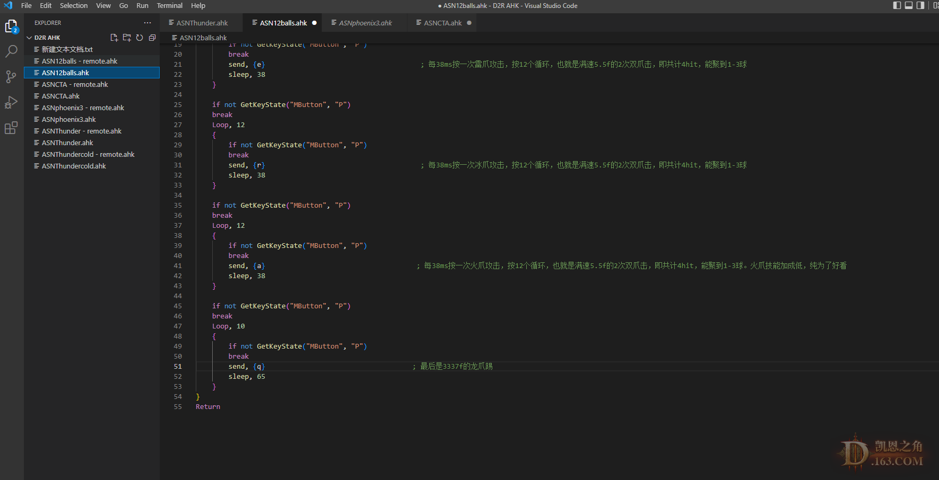The height and width of the screenshot is (480, 939).
Task: Click the New Folder icon in explorer
Action: (x=127, y=38)
